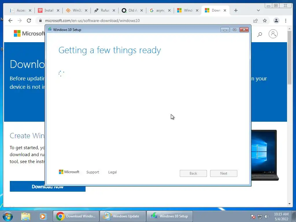Close the active Download tab
296x222 pixels.
click(225, 10)
